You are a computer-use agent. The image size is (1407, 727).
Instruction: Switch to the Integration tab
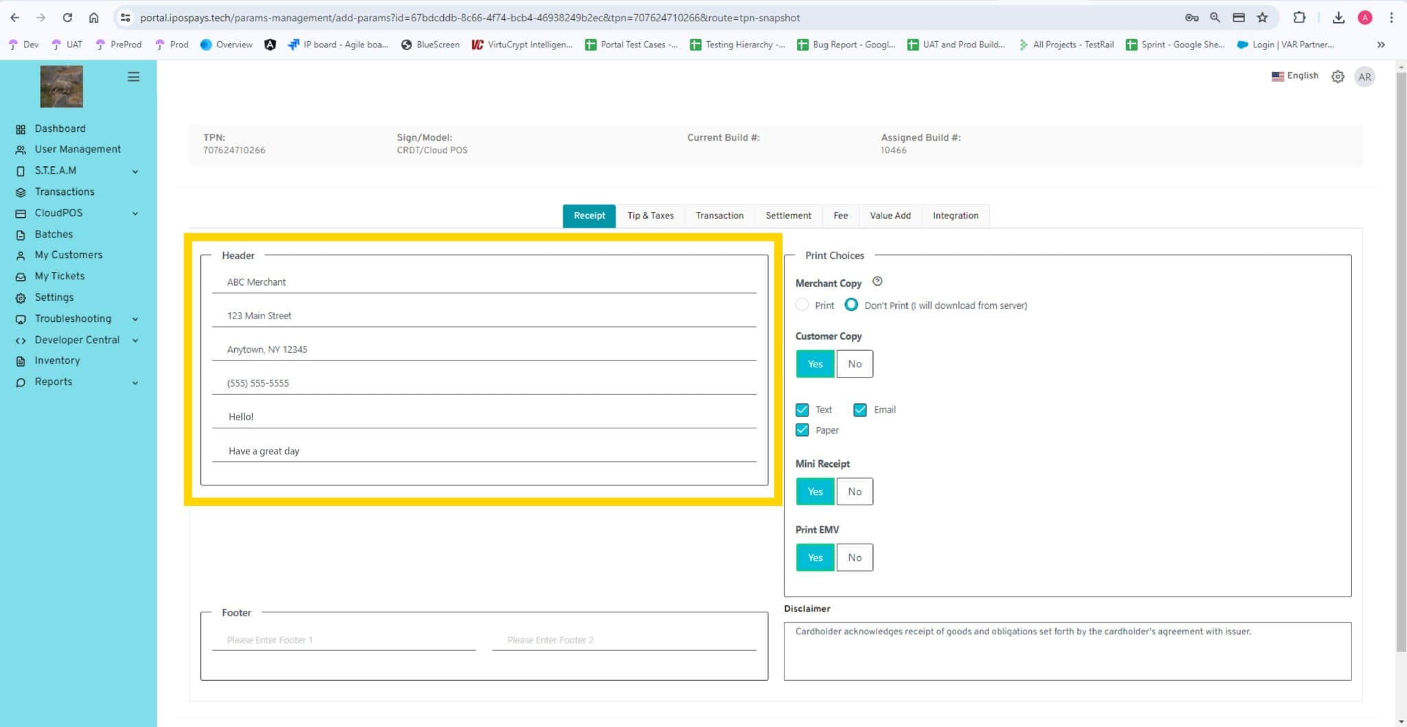(x=956, y=216)
